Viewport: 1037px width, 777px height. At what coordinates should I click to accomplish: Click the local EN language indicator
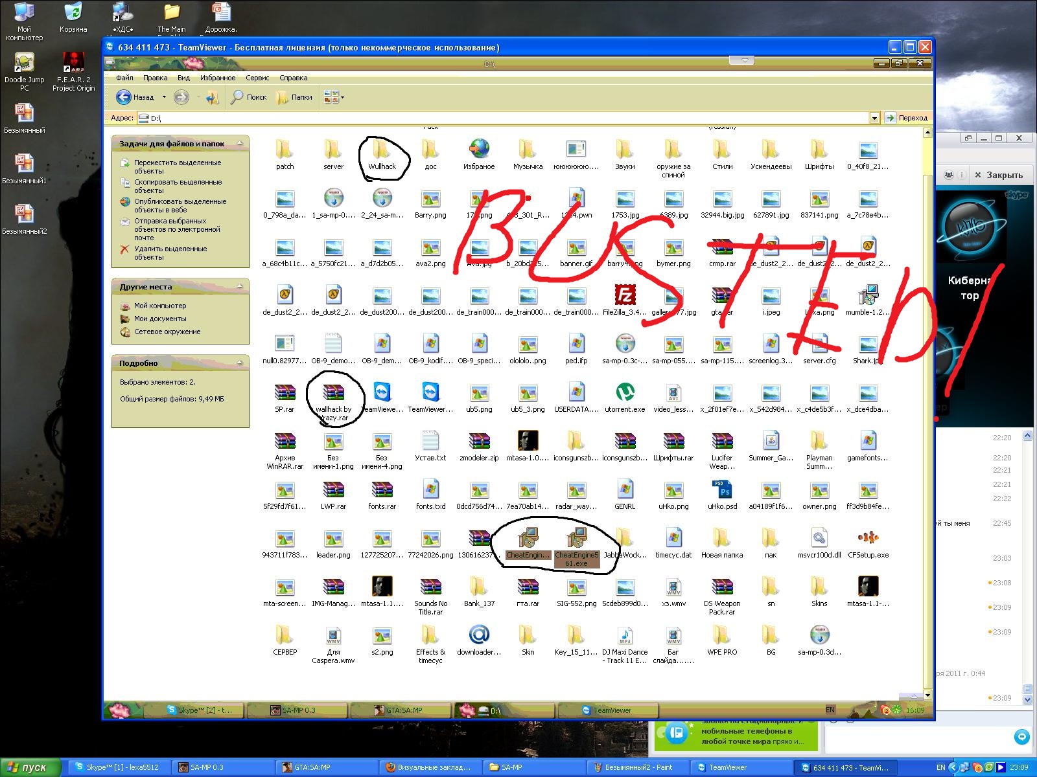pos(941,767)
